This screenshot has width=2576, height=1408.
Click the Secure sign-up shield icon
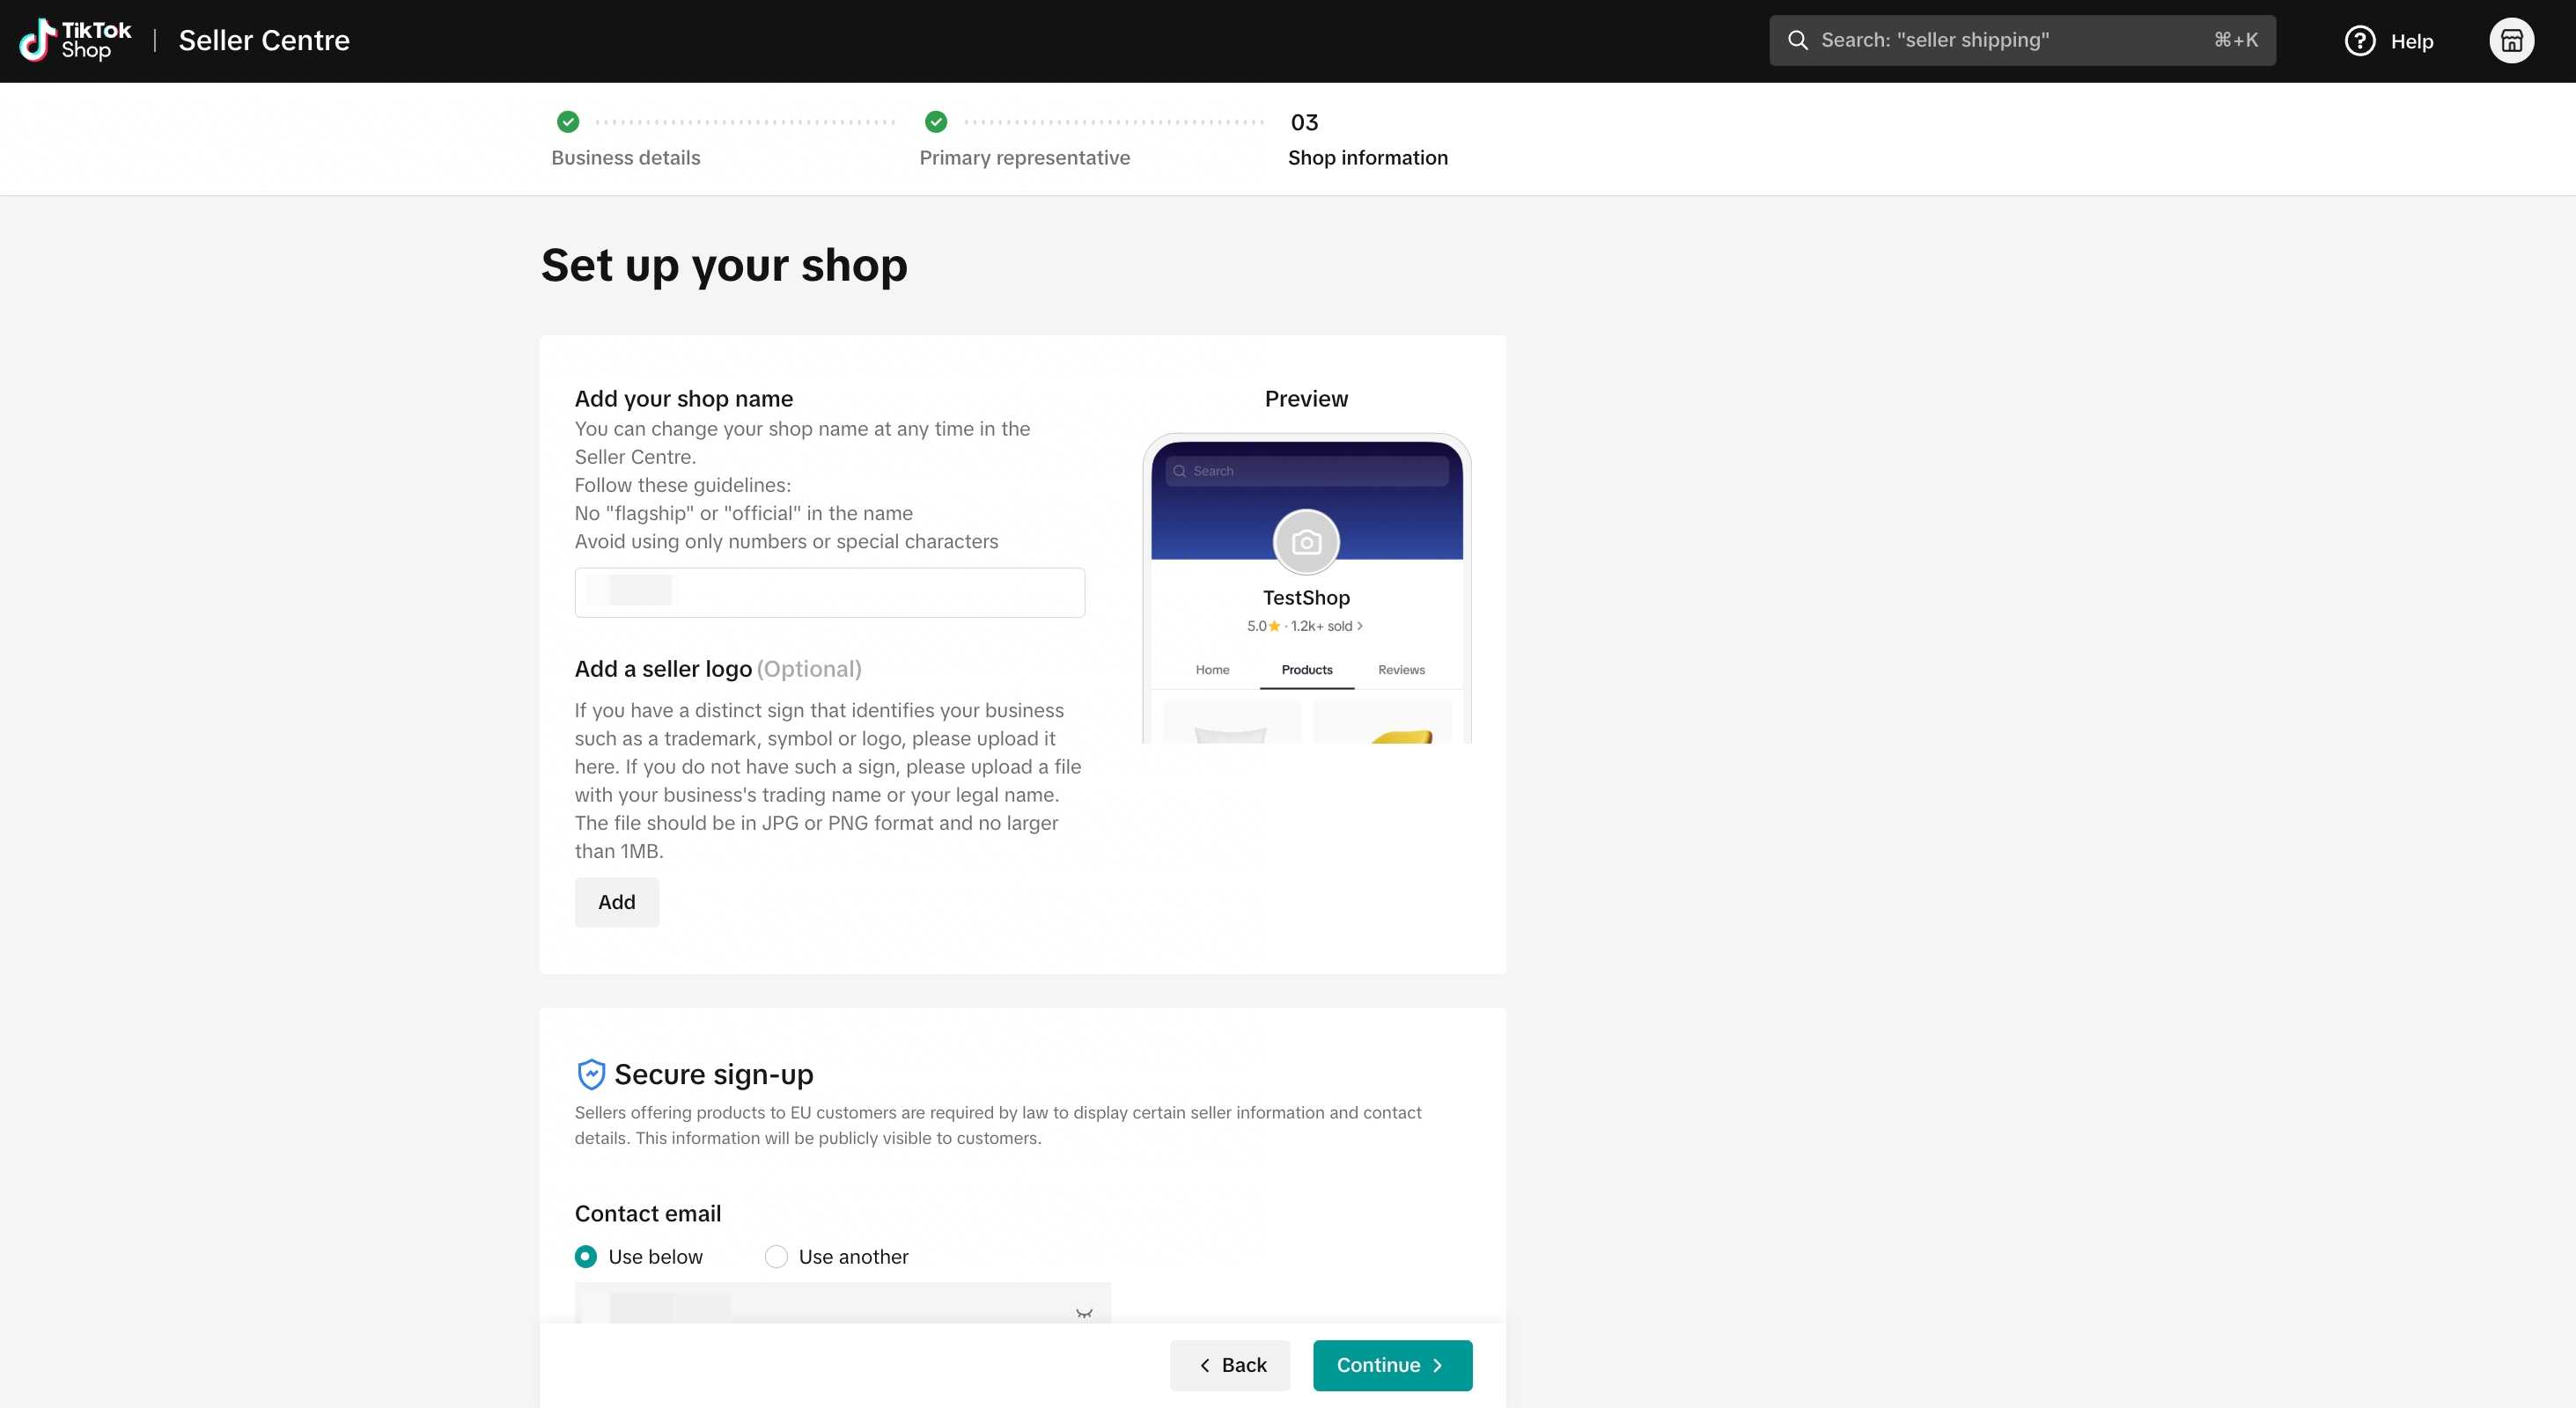[591, 1074]
